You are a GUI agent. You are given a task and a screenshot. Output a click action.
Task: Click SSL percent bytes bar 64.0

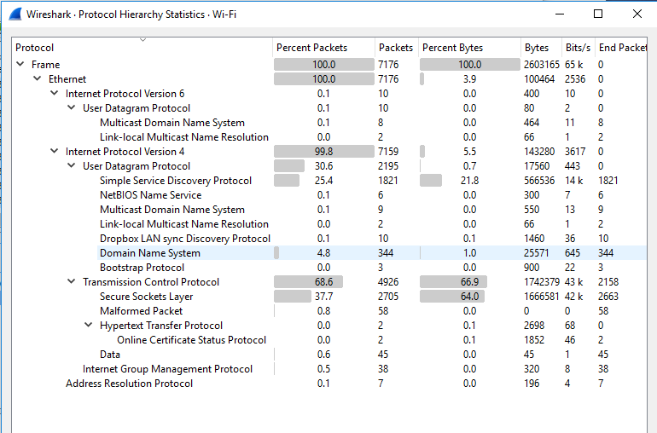tap(452, 297)
